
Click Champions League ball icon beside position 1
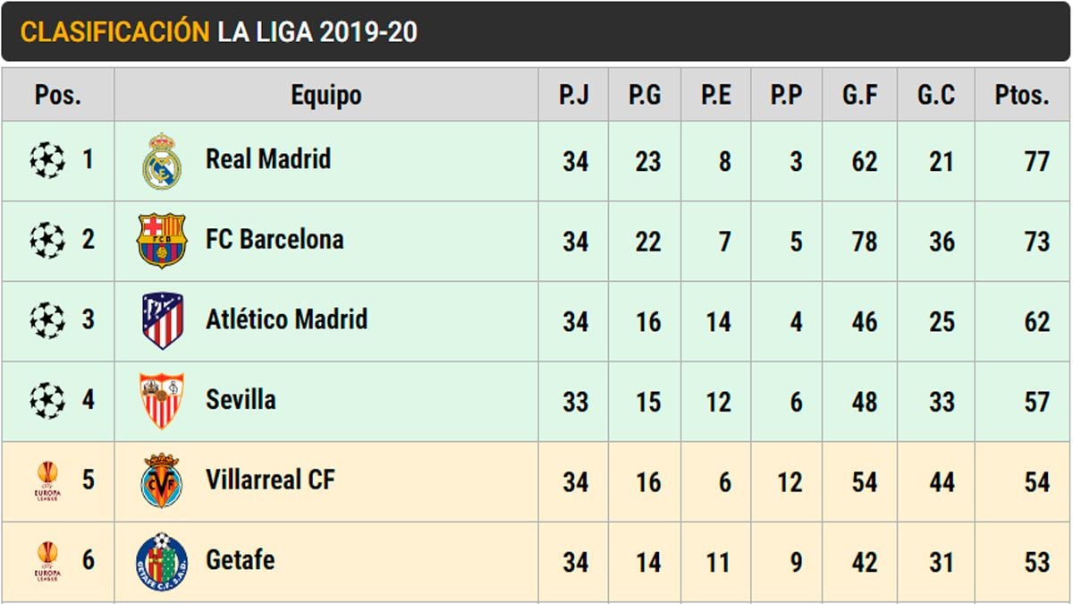(47, 161)
